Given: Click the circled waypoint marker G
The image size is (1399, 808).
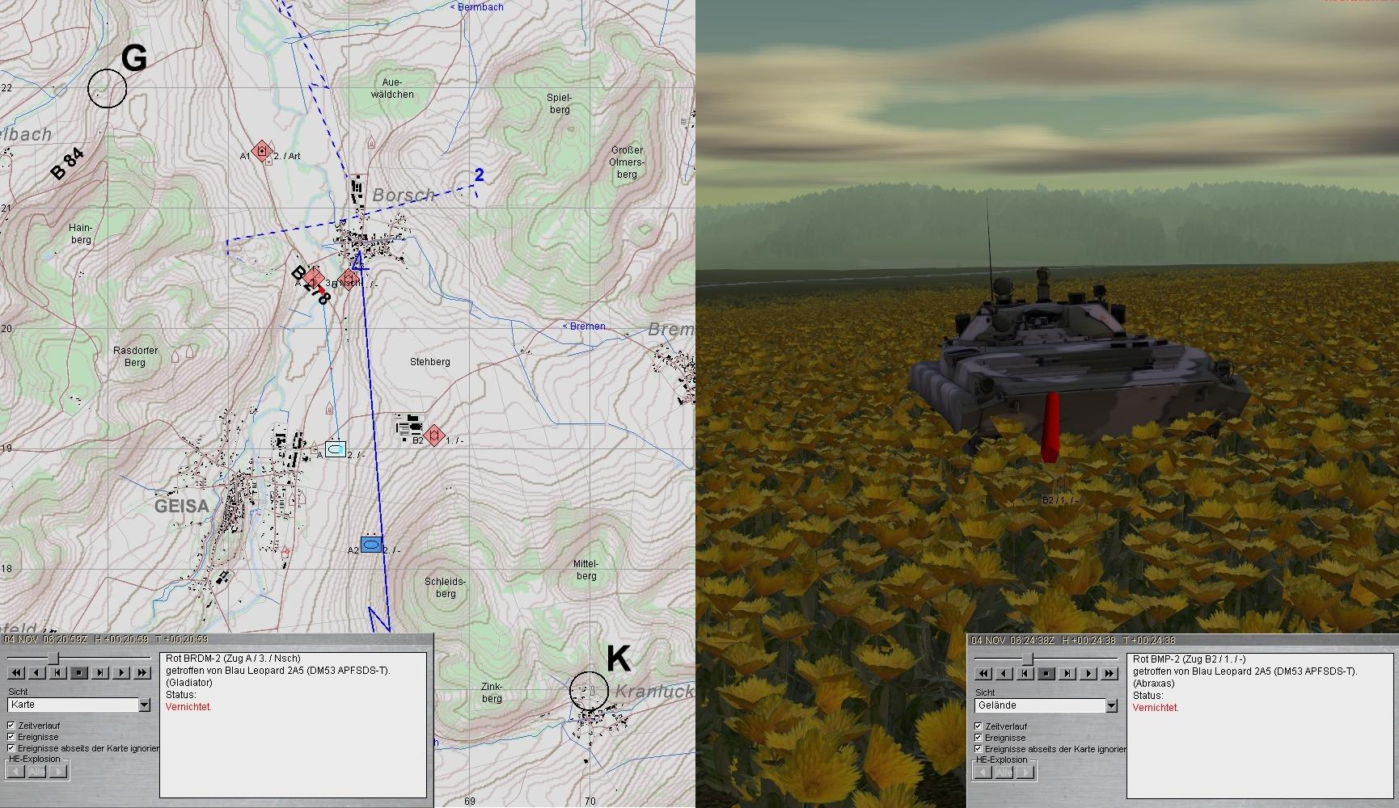Looking at the screenshot, I should coord(108,88).
